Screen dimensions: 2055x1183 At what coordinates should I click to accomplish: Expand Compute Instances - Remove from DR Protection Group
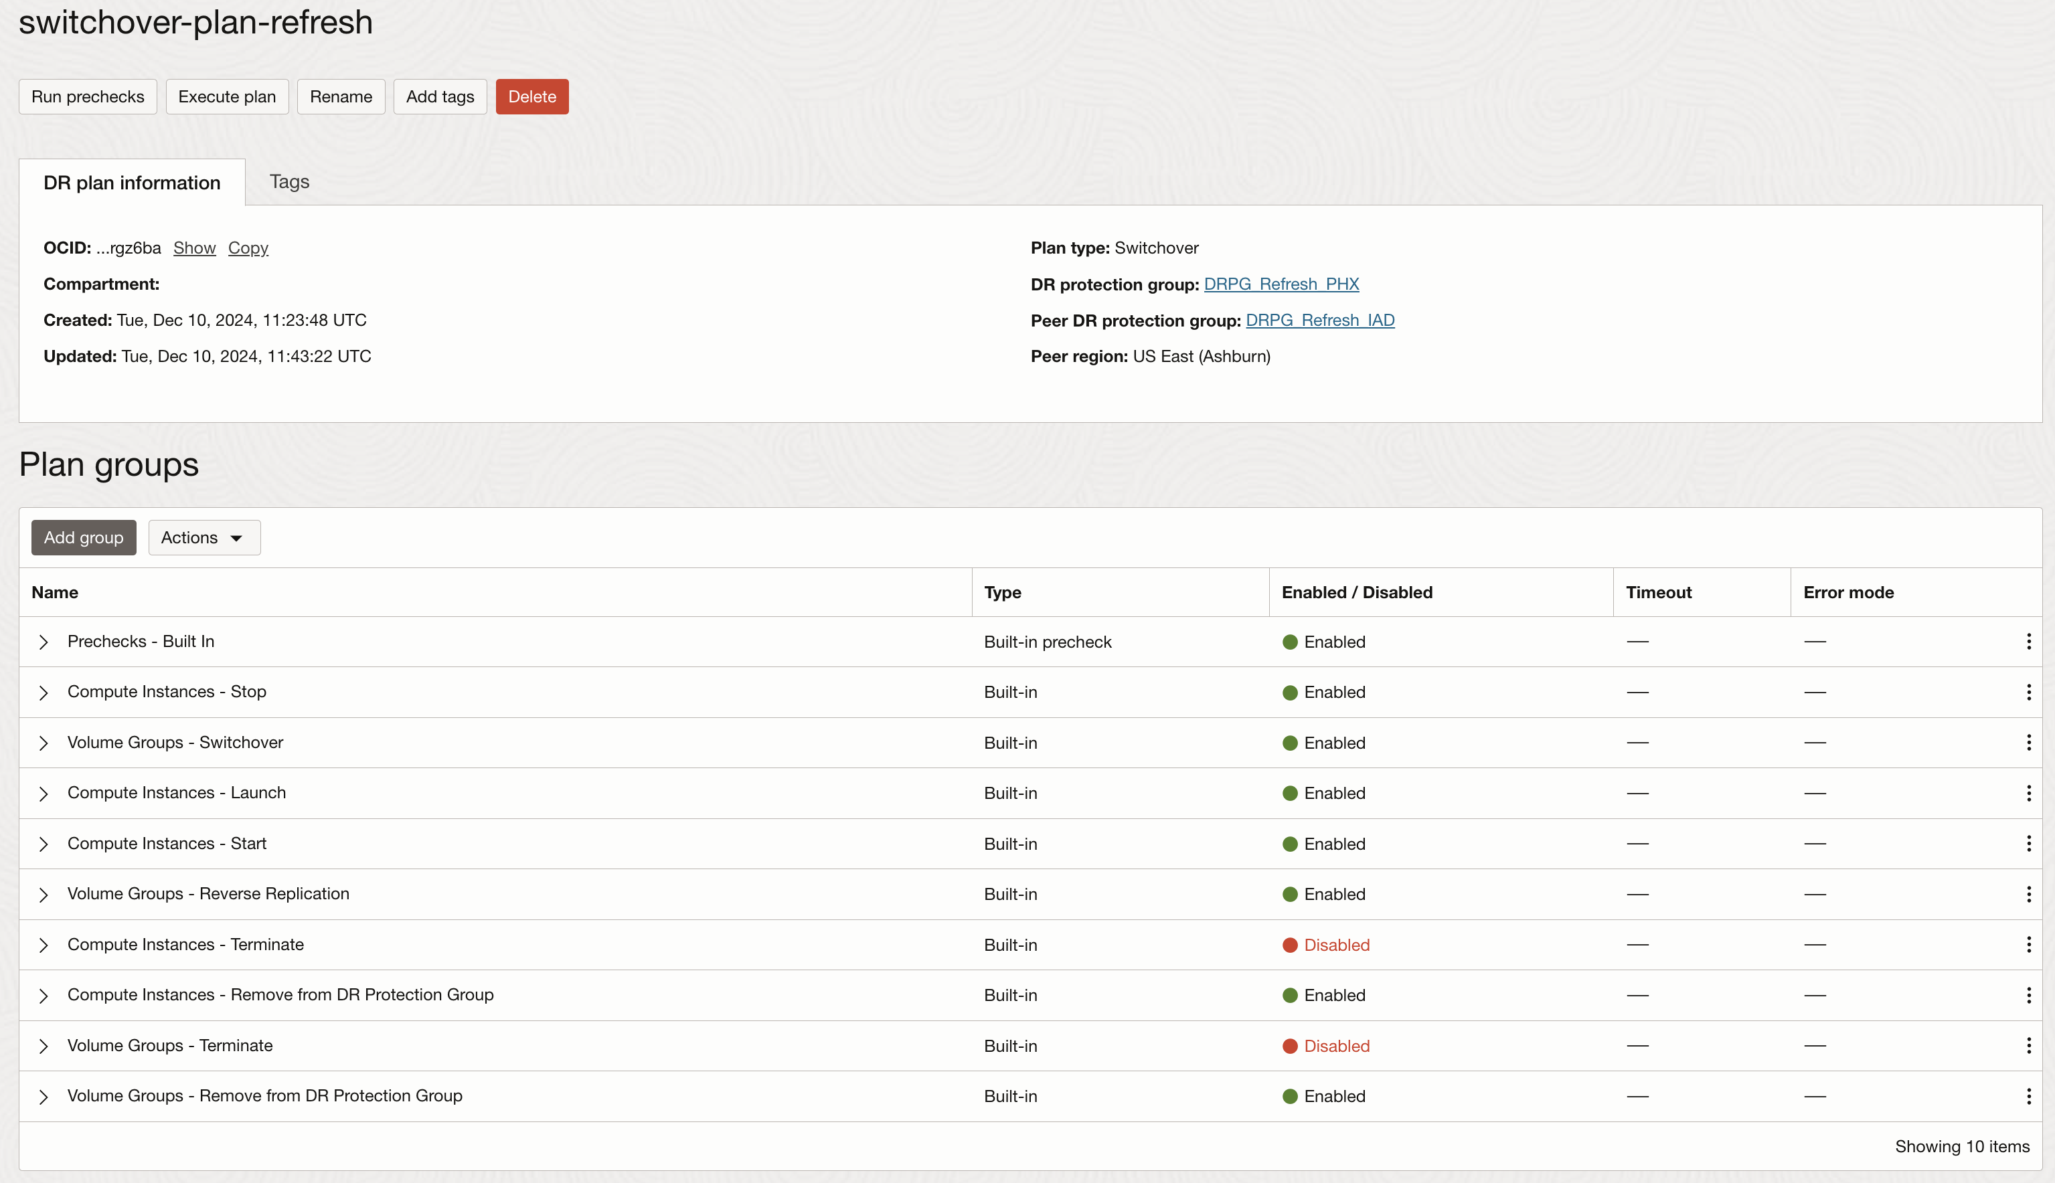(44, 996)
